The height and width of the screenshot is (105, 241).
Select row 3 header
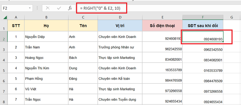4,47
